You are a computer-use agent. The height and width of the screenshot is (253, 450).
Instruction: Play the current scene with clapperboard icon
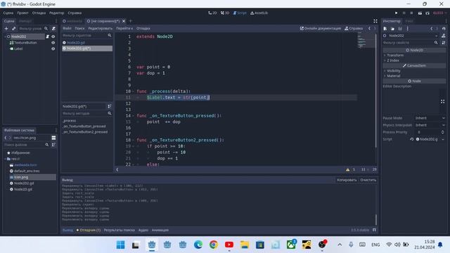420,13
